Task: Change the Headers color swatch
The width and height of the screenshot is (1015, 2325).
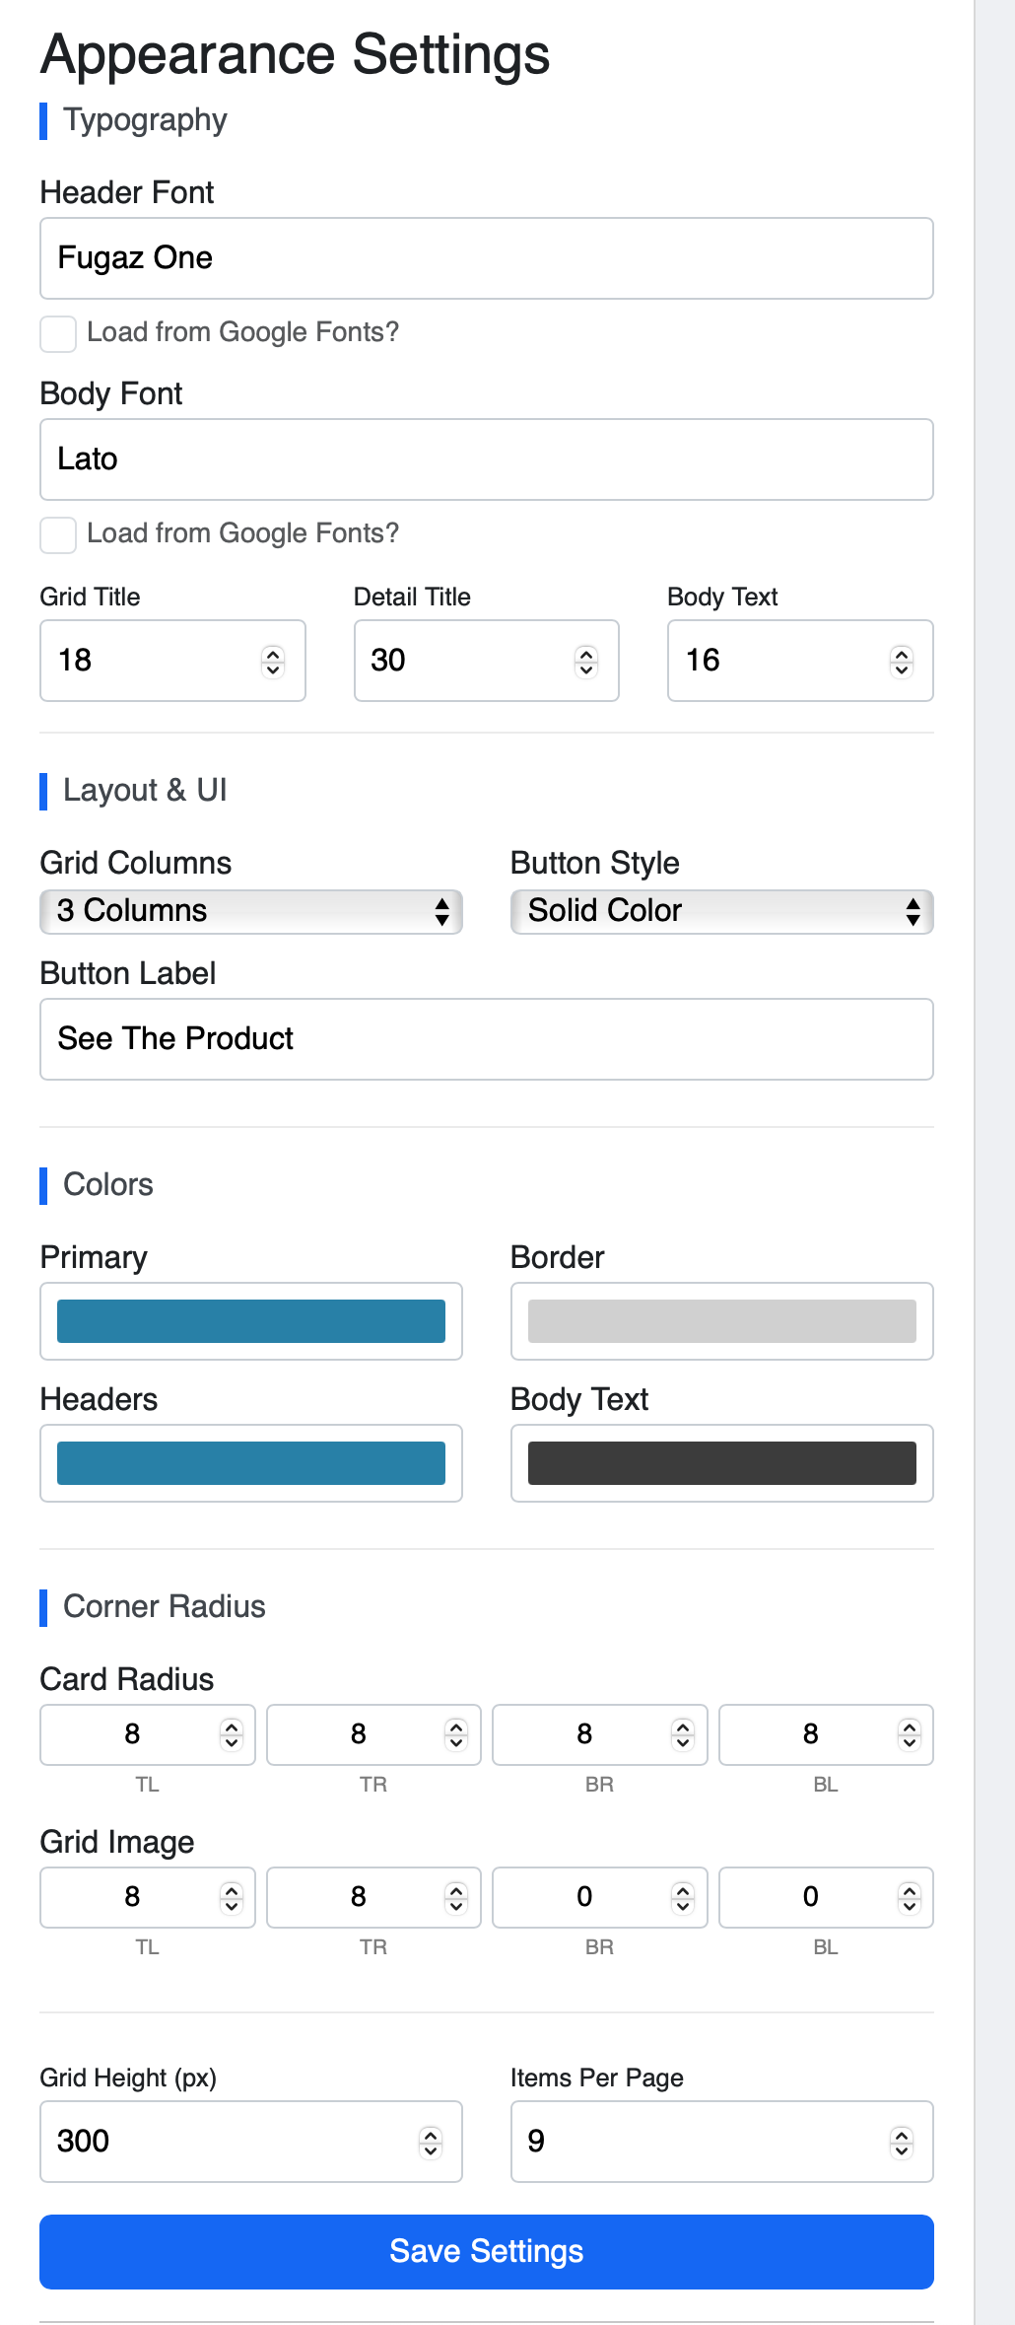Action: [x=251, y=1463]
